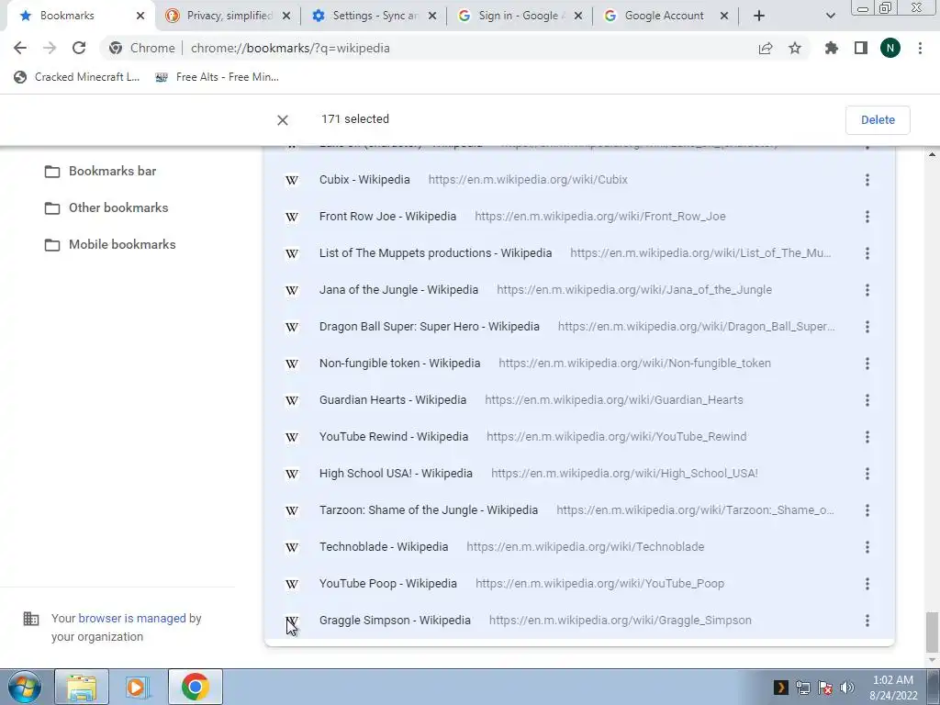Image resolution: width=940 pixels, height=705 pixels.
Task: Clear selection with the X icon
Action: pos(283,120)
